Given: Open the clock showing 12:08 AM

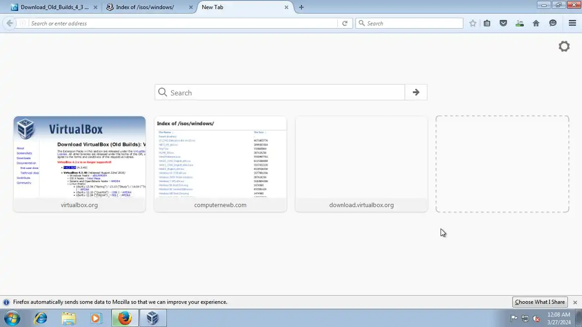Looking at the screenshot, I should (x=559, y=318).
